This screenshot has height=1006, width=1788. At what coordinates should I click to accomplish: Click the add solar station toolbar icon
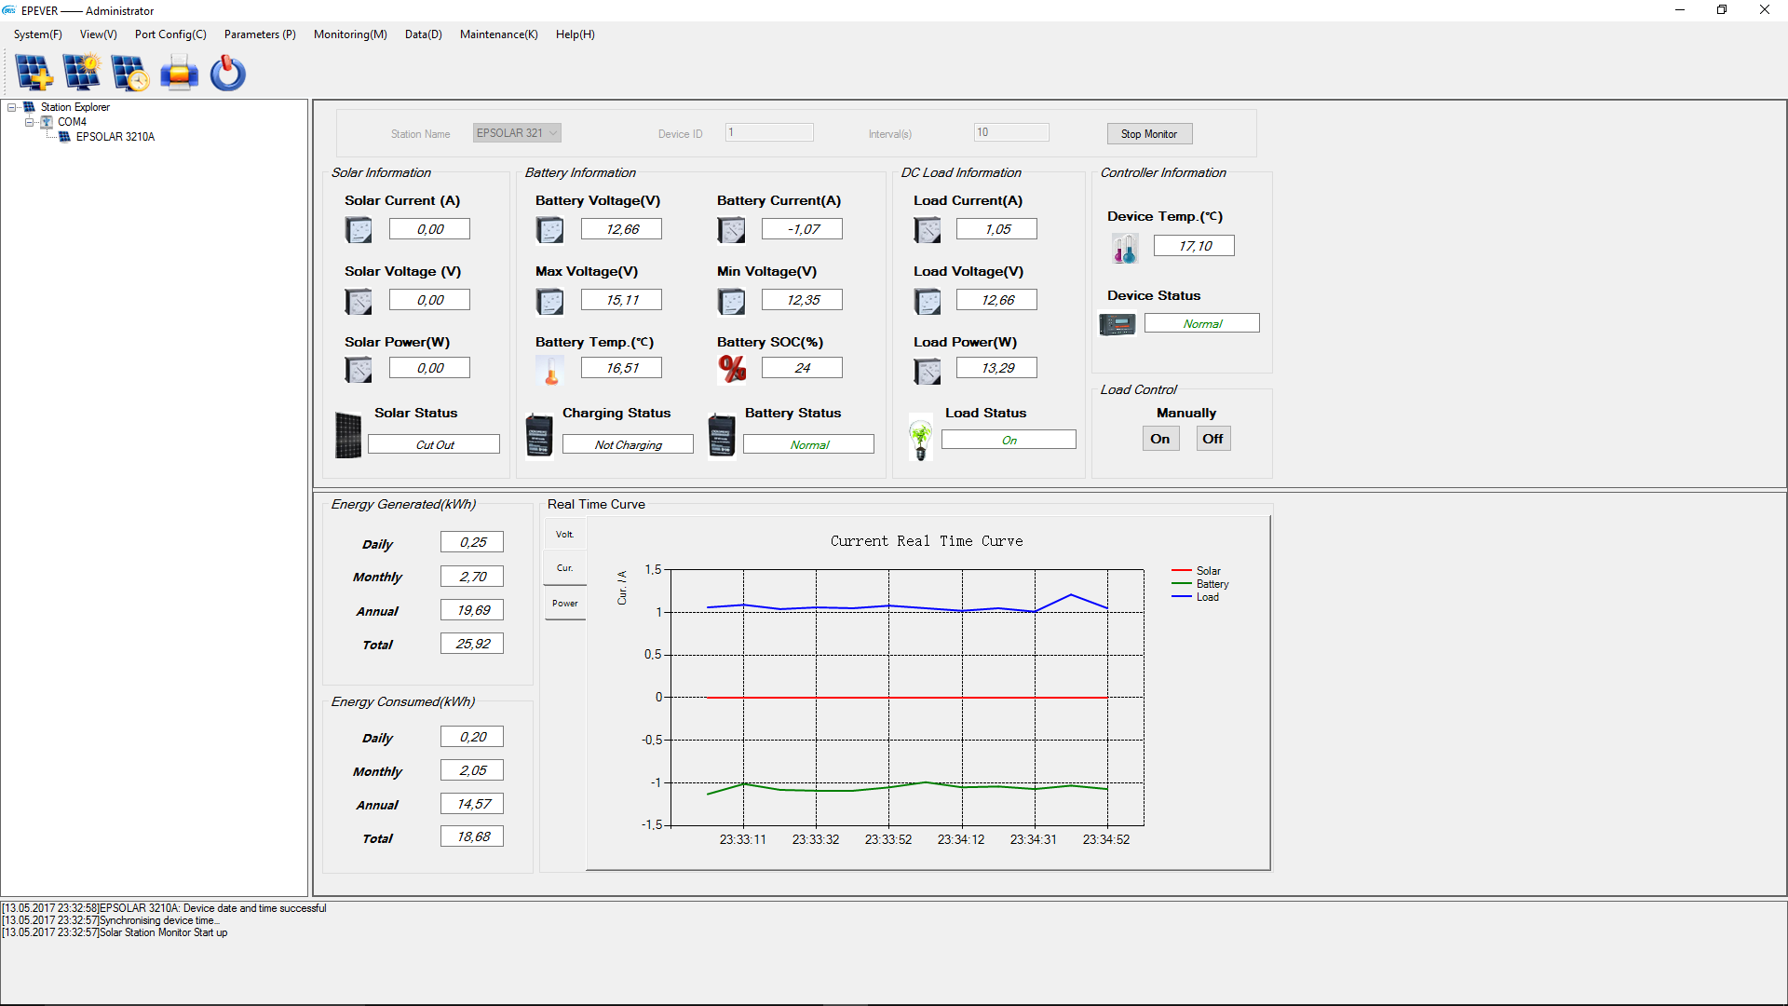tap(34, 73)
